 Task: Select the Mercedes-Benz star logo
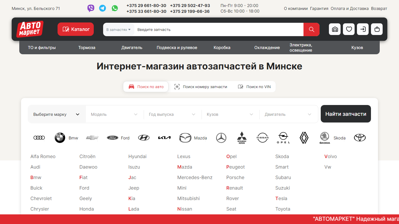pyautogui.click(x=221, y=138)
